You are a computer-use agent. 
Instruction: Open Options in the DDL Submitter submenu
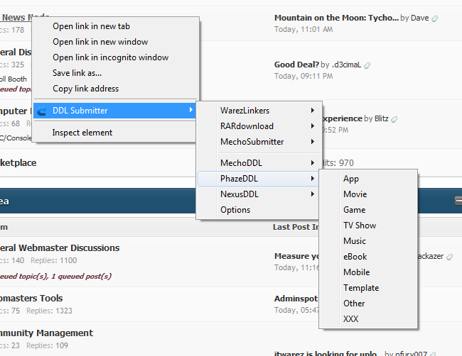(x=235, y=210)
